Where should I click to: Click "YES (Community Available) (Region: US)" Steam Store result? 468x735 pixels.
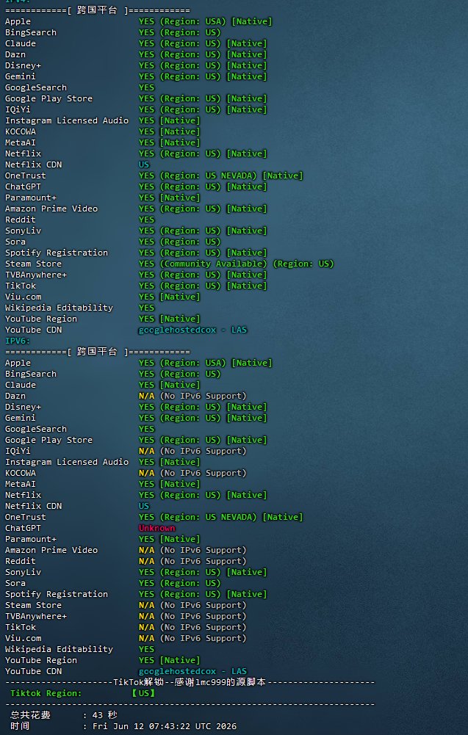click(237, 264)
